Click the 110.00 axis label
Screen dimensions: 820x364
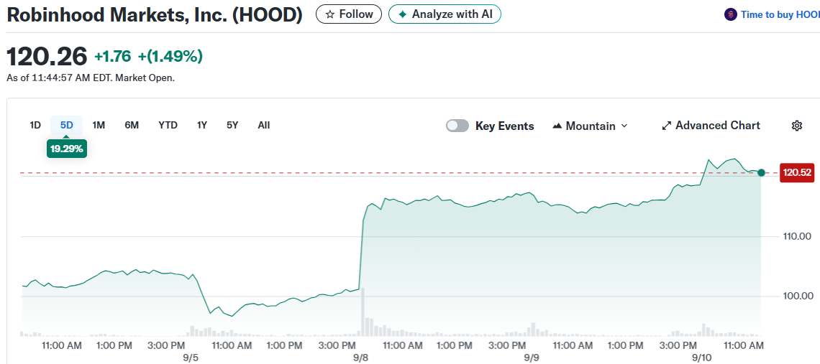(x=797, y=236)
